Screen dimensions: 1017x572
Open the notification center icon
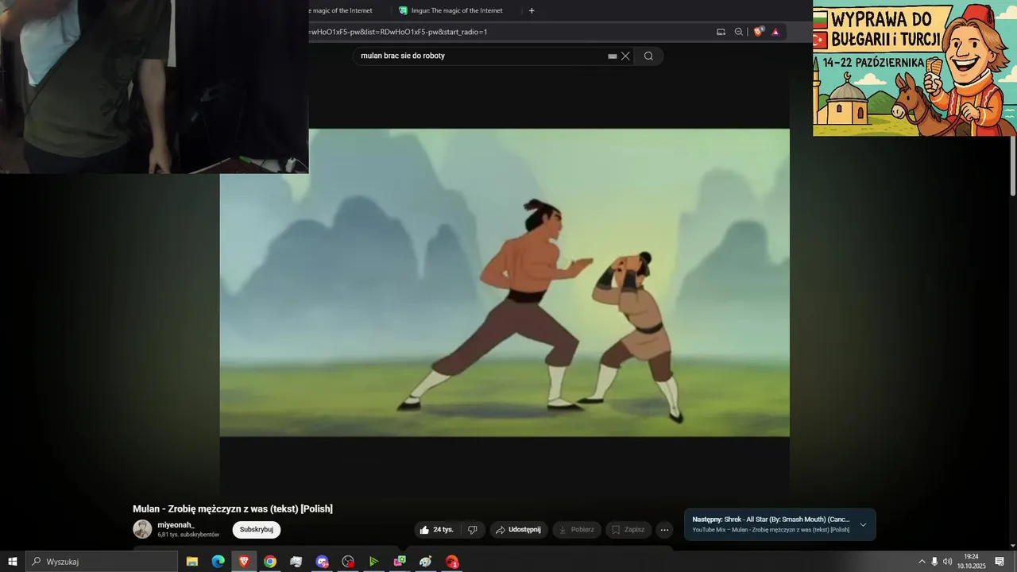pos(1000,562)
